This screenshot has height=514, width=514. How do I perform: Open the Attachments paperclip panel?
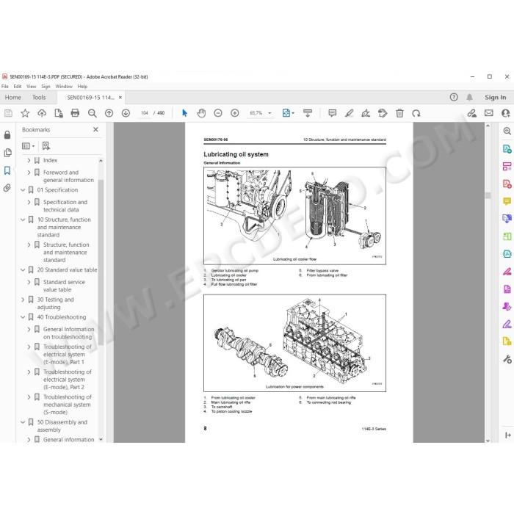coord(7,188)
